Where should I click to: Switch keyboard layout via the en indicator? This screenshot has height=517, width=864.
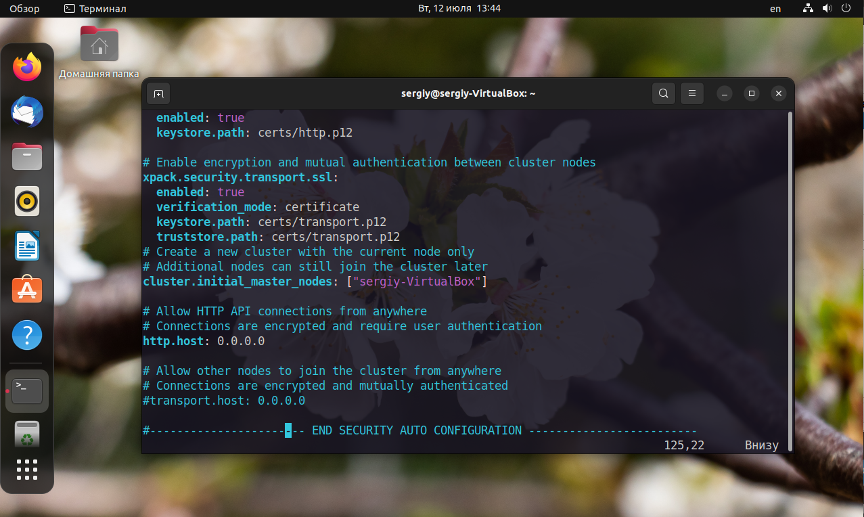pyautogui.click(x=775, y=9)
